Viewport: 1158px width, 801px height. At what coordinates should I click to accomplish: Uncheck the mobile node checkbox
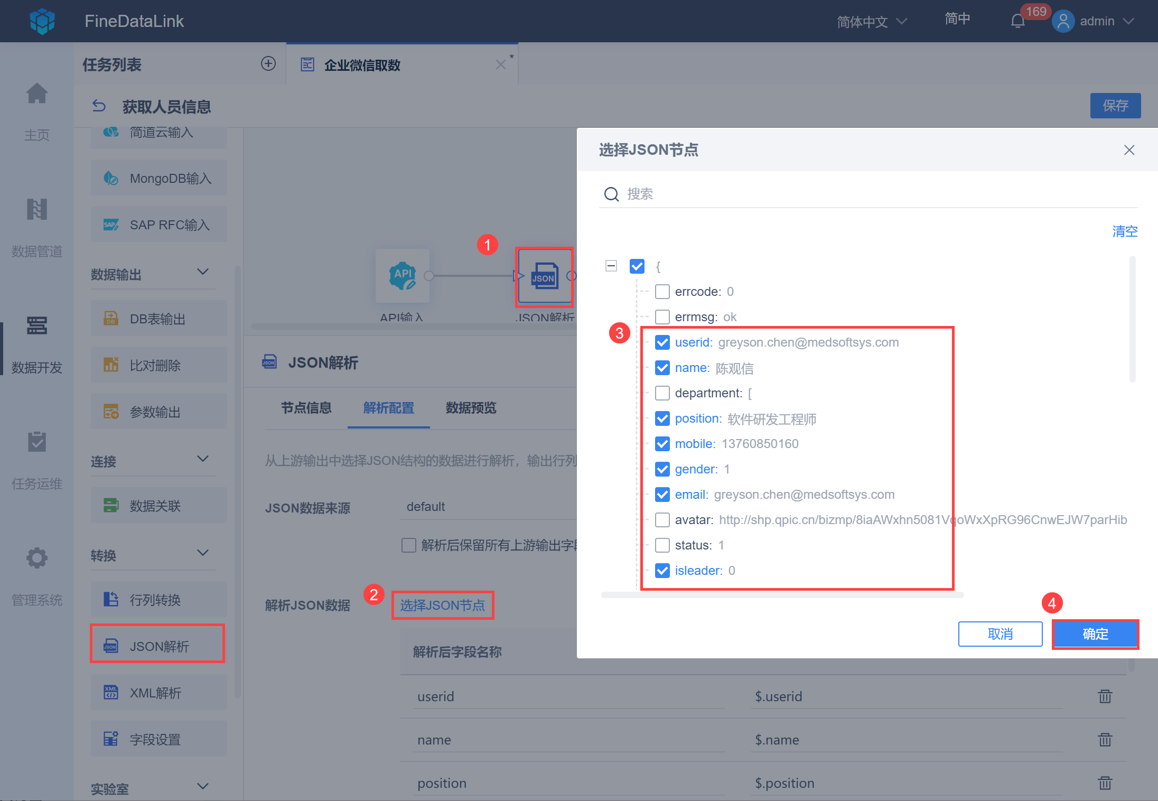[662, 444]
